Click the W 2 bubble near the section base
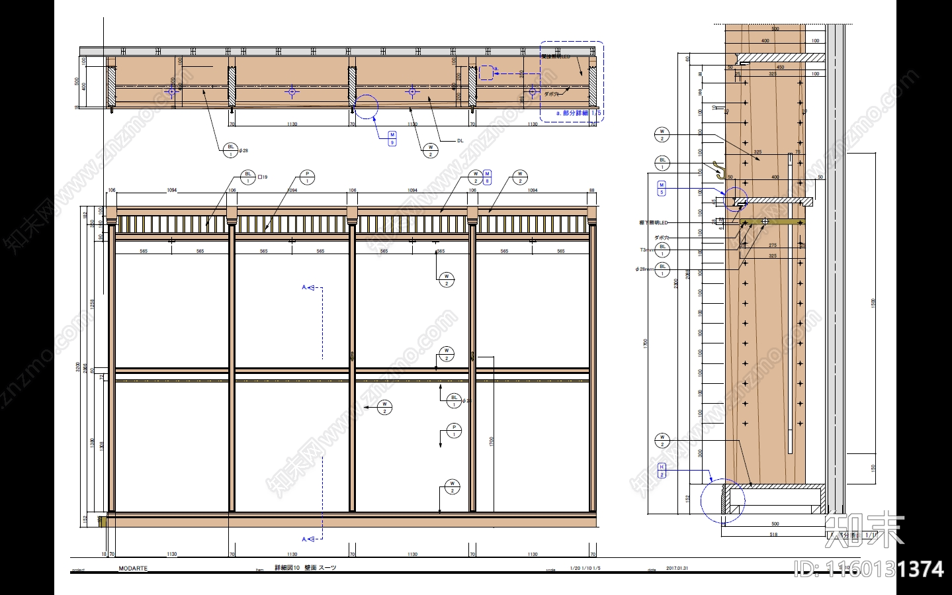The width and height of the screenshot is (952, 595). (662, 440)
